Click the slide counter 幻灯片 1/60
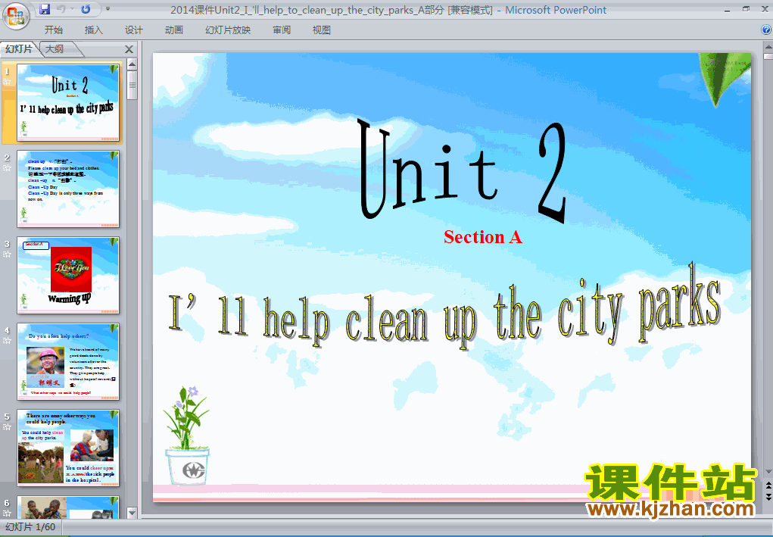The height and width of the screenshot is (537, 773). pyautogui.click(x=30, y=527)
